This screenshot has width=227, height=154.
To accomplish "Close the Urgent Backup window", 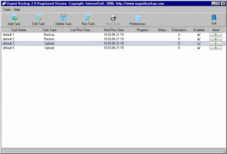I will 223,3.
